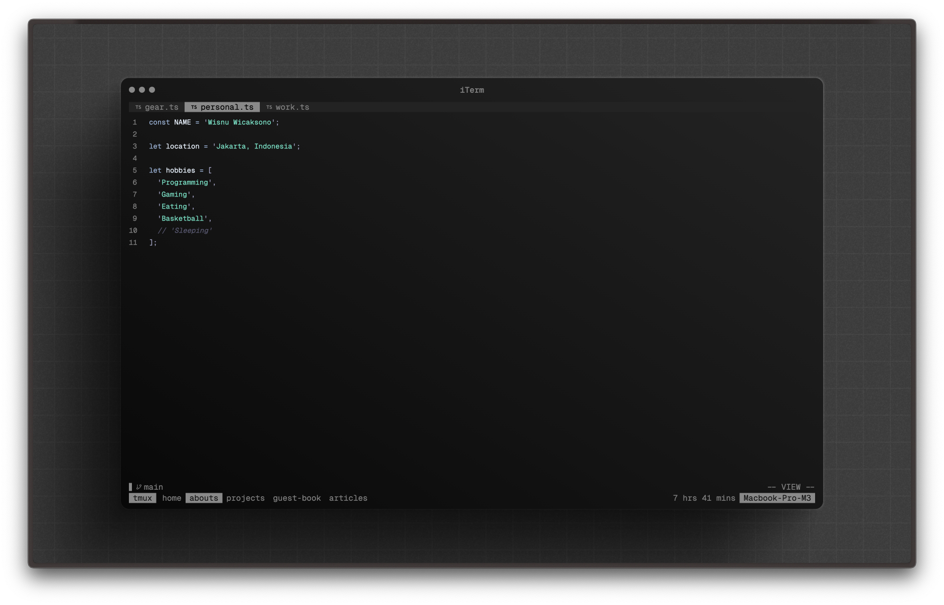This screenshot has height=605, width=944.
Task: Switch to the articles tmux window
Action: [x=348, y=498]
